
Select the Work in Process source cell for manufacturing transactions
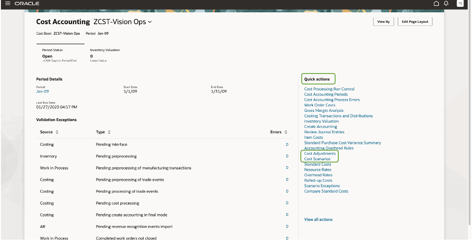click(54, 168)
